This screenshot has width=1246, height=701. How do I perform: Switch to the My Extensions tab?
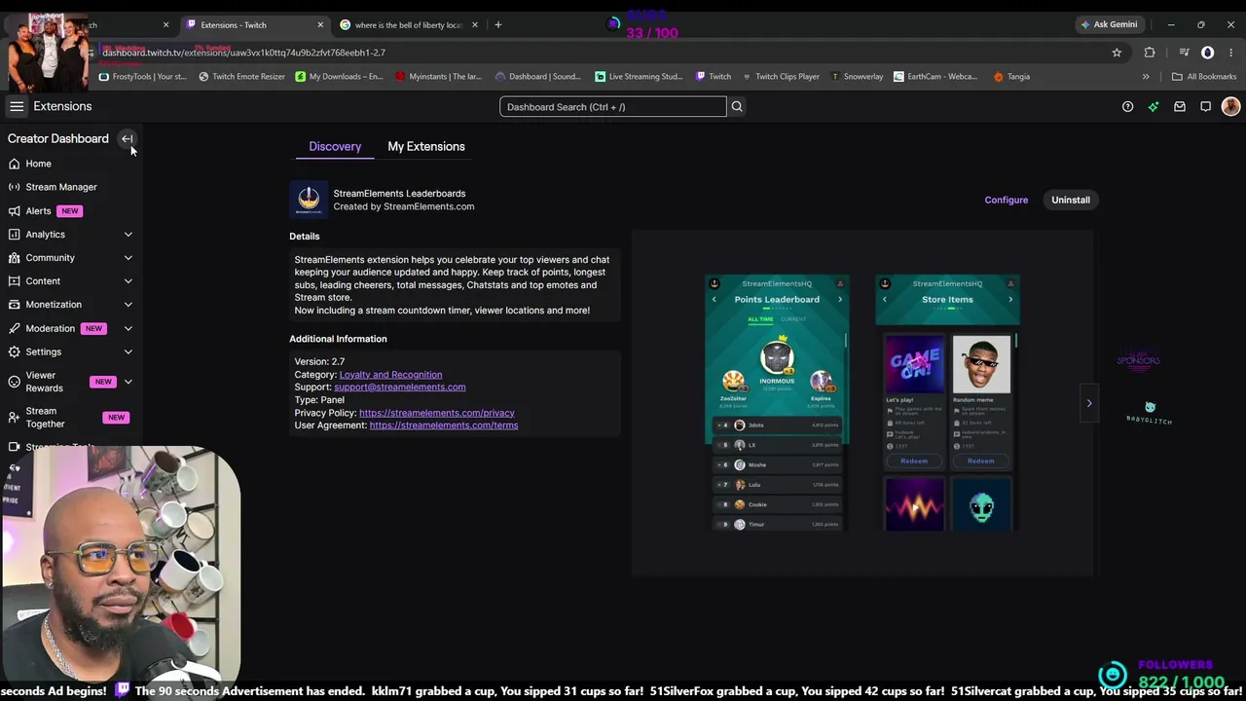tap(426, 146)
